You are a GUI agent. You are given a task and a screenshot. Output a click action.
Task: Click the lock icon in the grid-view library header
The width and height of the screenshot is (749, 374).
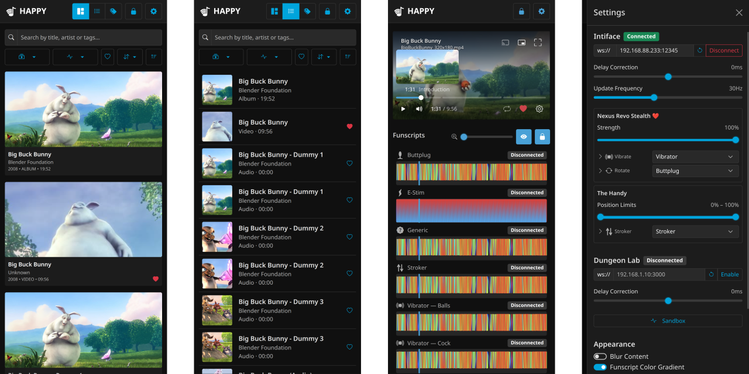coord(133,11)
